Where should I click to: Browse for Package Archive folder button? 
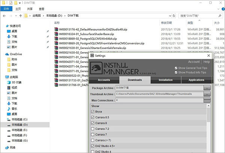[x=207, y=88]
